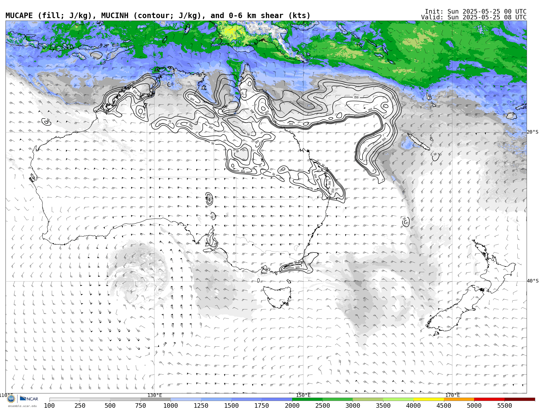Pick the 1000–1250 pale blue colorbar swatch
Screen dimensions: 543x409
click(x=186, y=399)
